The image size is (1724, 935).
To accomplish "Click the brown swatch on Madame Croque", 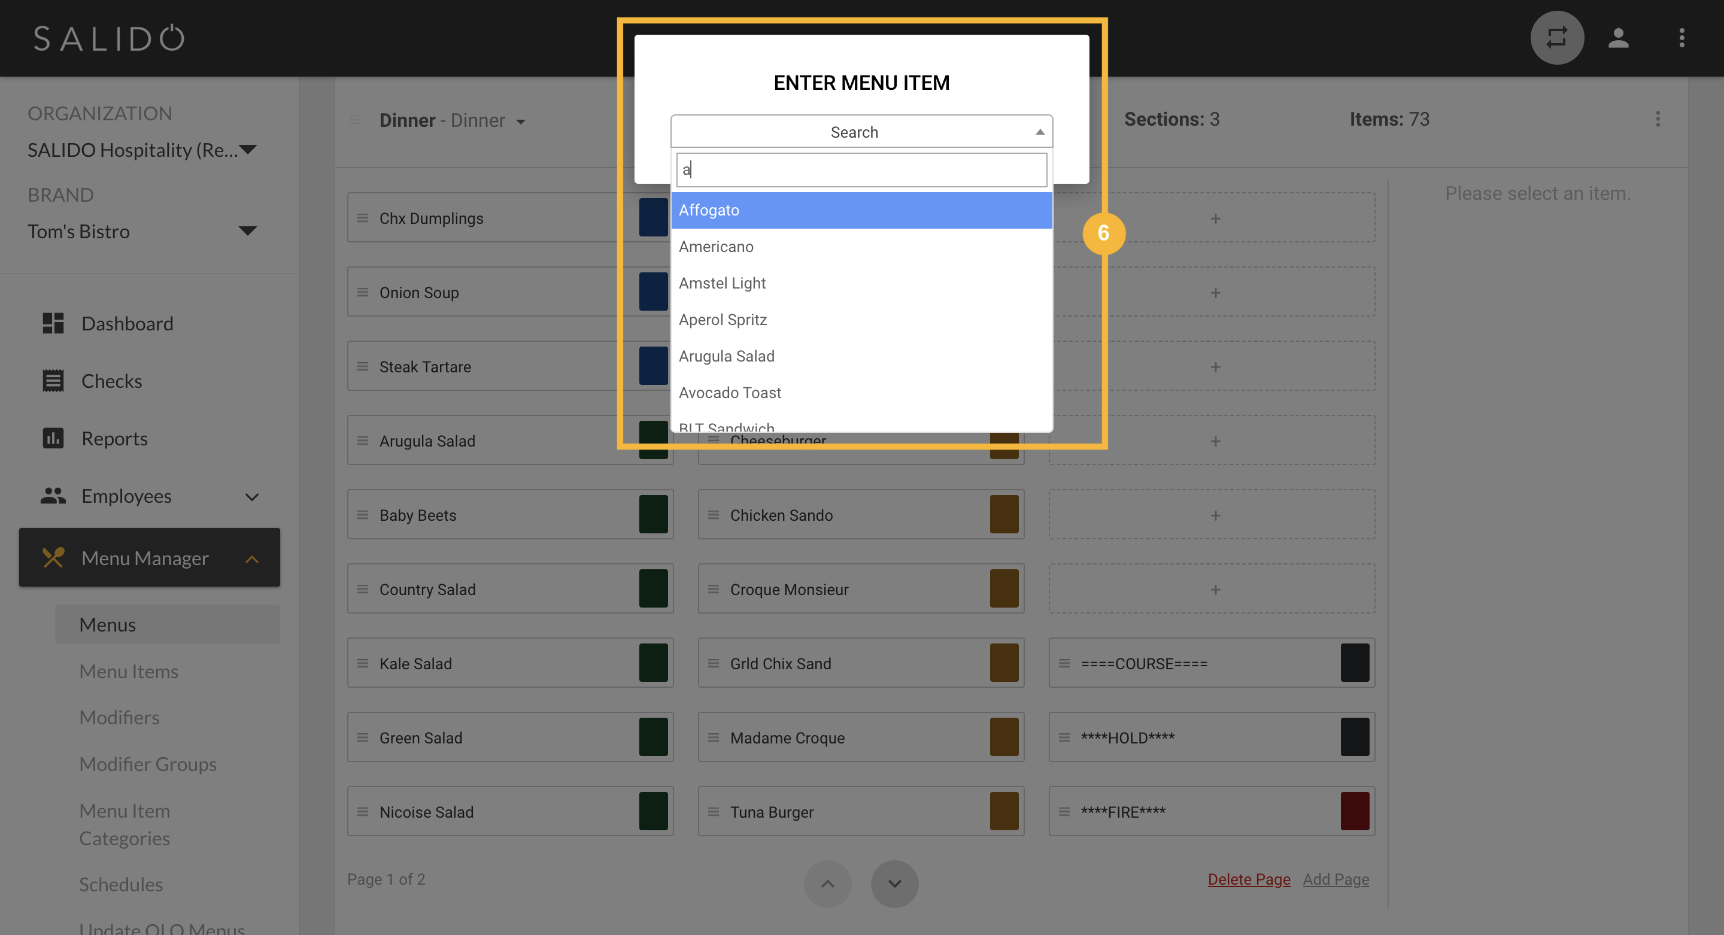I will coord(1004,737).
